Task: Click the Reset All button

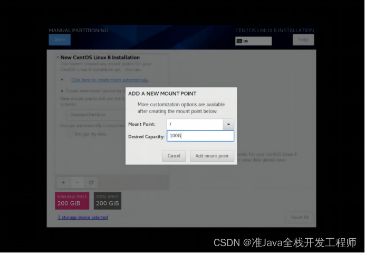Action: click(300, 217)
